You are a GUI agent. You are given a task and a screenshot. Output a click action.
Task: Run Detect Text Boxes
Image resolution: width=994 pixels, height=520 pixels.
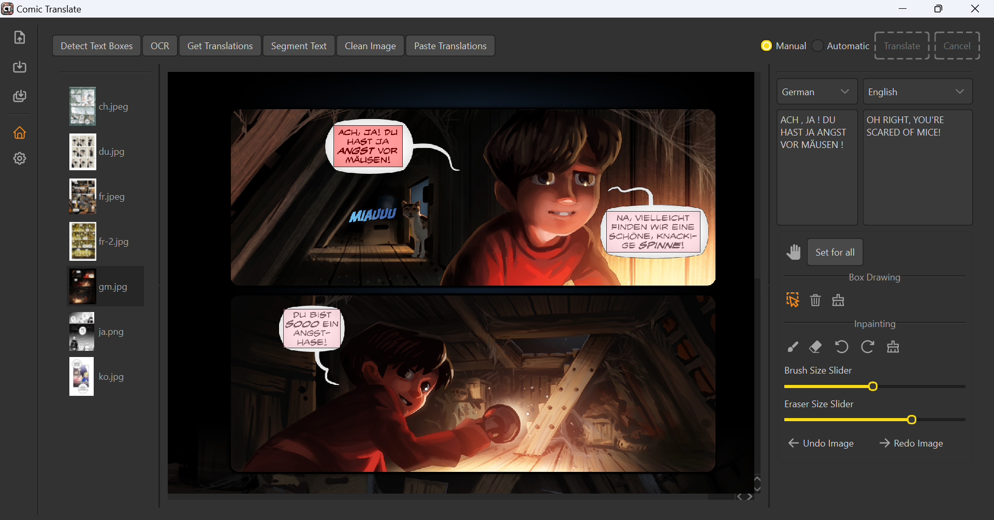point(96,46)
